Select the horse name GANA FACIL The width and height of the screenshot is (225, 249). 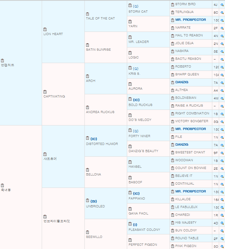139,214
